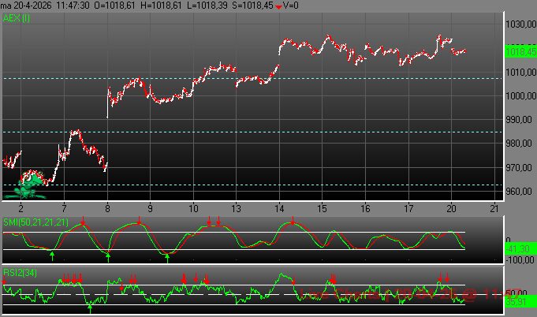The image size is (537, 317).
Task: Click the rightmost red arrow in RSI2 panel
Action: click(447, 278)
